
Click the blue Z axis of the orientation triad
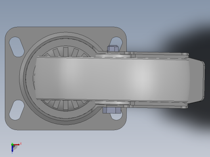point(12,149)
